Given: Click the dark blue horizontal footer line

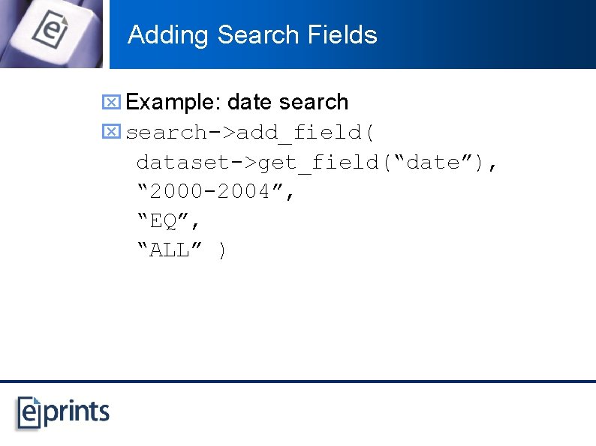Looking at the screenshot, I should [298, 381].
